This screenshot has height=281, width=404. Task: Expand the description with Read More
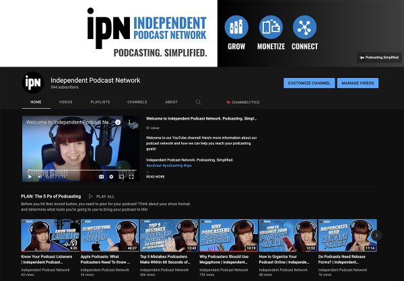pyautogui.click(x=155, y=177)
